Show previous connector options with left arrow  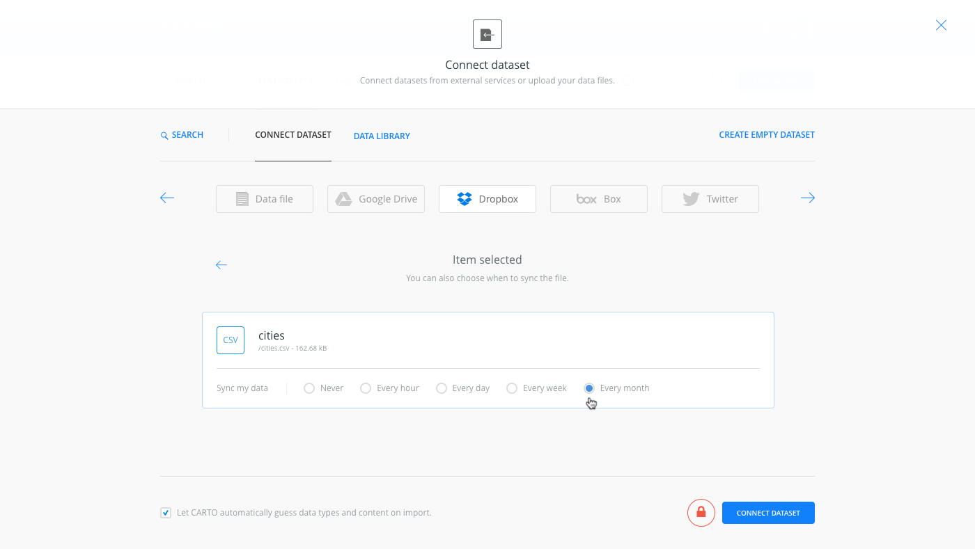(167, 198)
